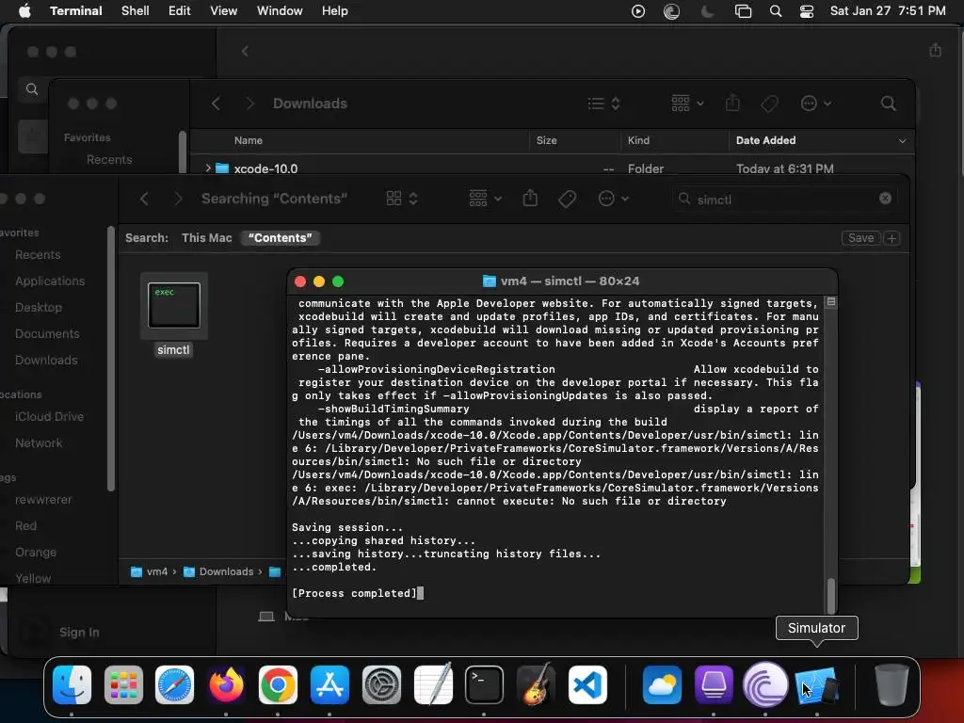Add search criteria with plus button
This screenshot has height=723, width=964.
click(892, 238)
